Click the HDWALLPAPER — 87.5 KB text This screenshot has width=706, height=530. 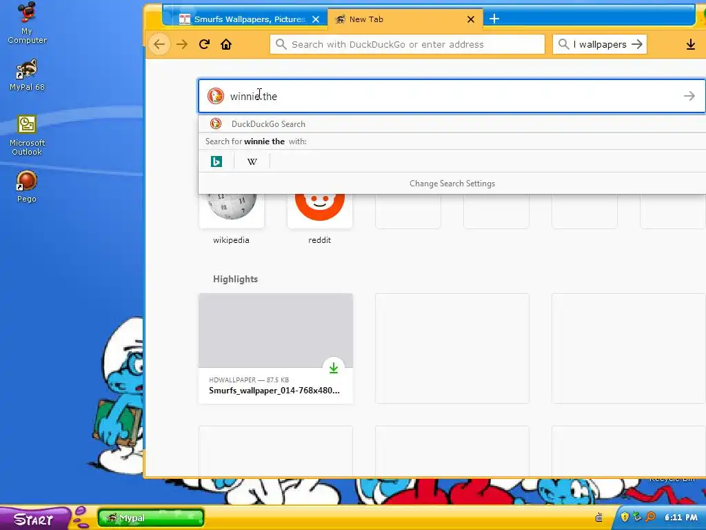click(x=249, y=380)
